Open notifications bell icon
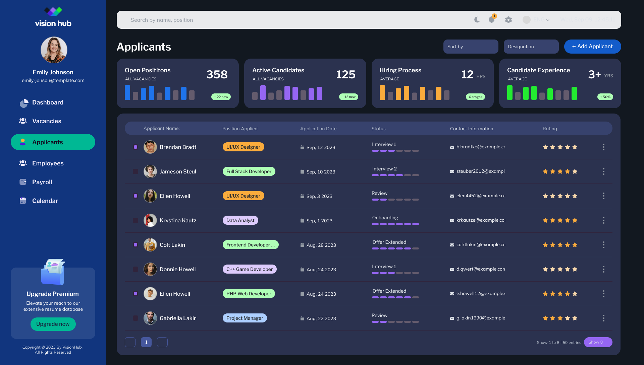Screen dimensions: 644x365 point(492,19)
